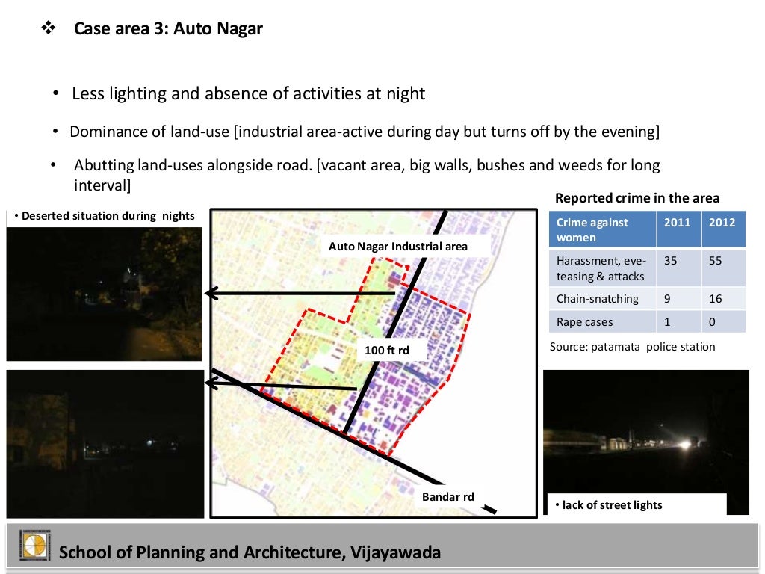Click the School of Planning logo icon
The width and height of the screenshot is (765, 574).
point(34,545)
